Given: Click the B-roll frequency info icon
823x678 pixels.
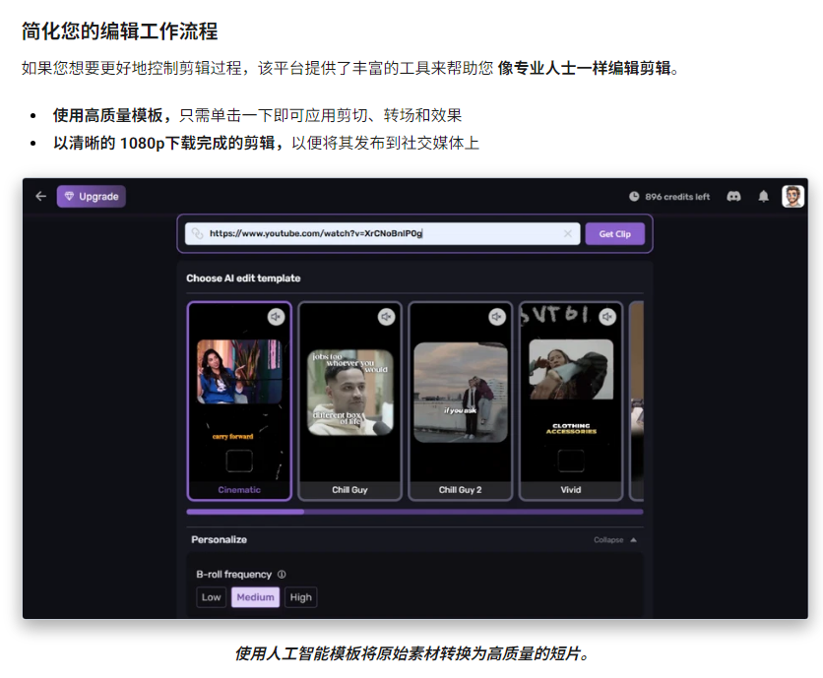Looking at the screenshot, I should tap(282, 575).
